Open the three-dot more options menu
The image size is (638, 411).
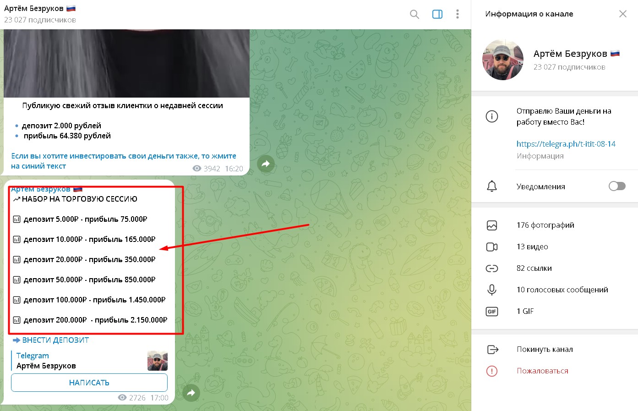pyautogui.click(x=457, y=14)
